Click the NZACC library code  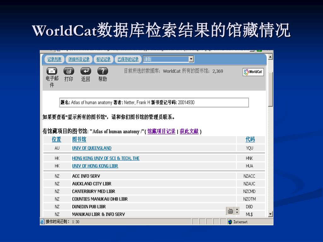pyautogui.click(x=249, y=176)
